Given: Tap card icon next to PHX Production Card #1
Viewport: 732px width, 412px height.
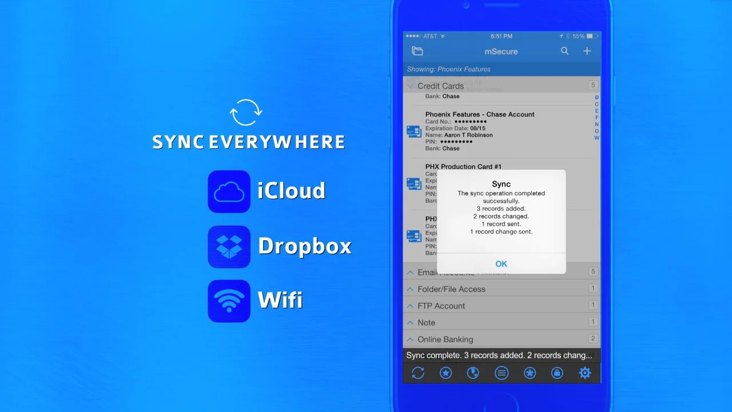Looking at the screenshot, I should pyautogui.click(x=414, y=184).
